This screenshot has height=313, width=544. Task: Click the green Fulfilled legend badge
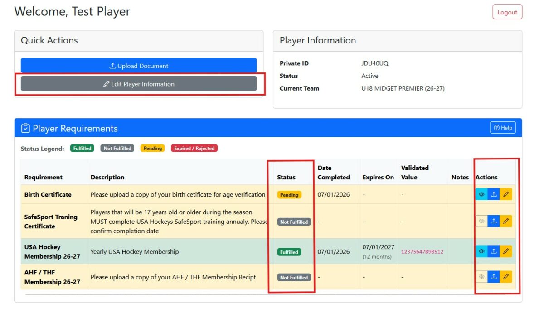pos(82,148)
